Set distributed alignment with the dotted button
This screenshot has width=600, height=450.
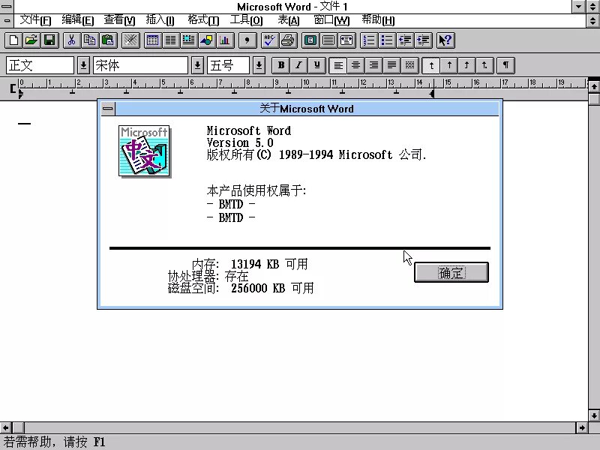(x=409, y=65)
